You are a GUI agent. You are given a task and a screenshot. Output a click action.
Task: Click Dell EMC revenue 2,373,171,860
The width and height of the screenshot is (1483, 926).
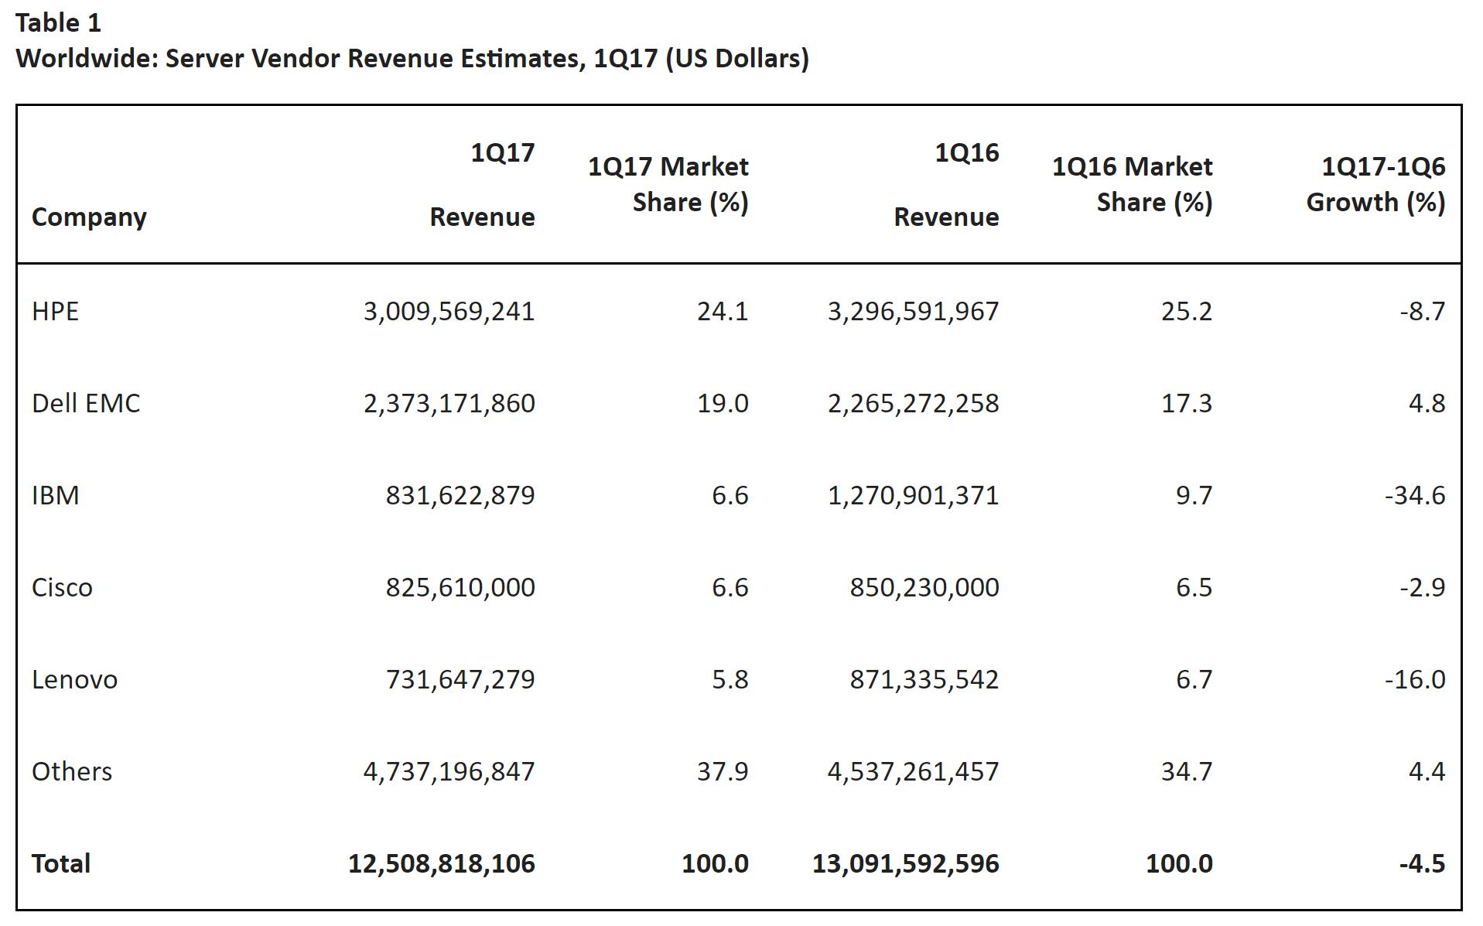pos(449,404)
